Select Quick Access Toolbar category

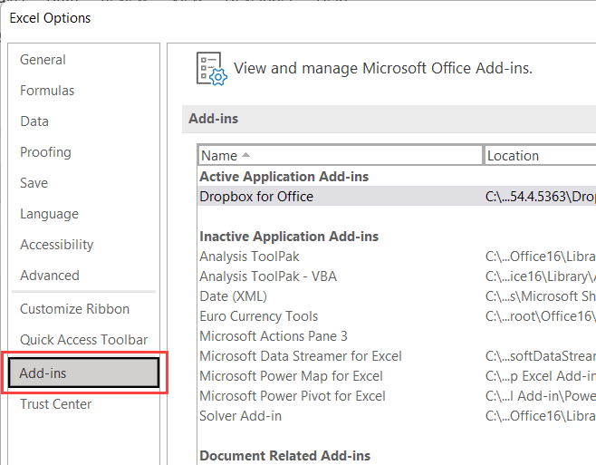83,340
